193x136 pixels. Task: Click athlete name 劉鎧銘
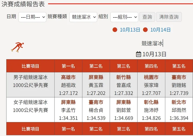179,85
